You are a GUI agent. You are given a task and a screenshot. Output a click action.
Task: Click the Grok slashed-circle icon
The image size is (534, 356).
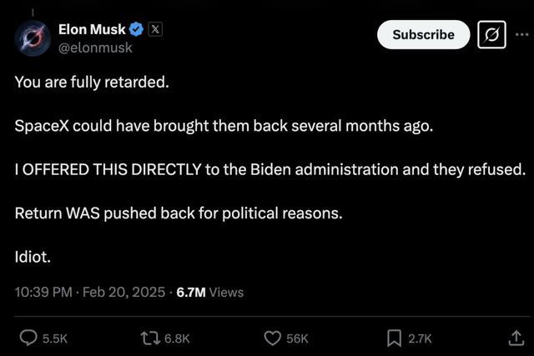pyautogui.click(x=491, y=35)
